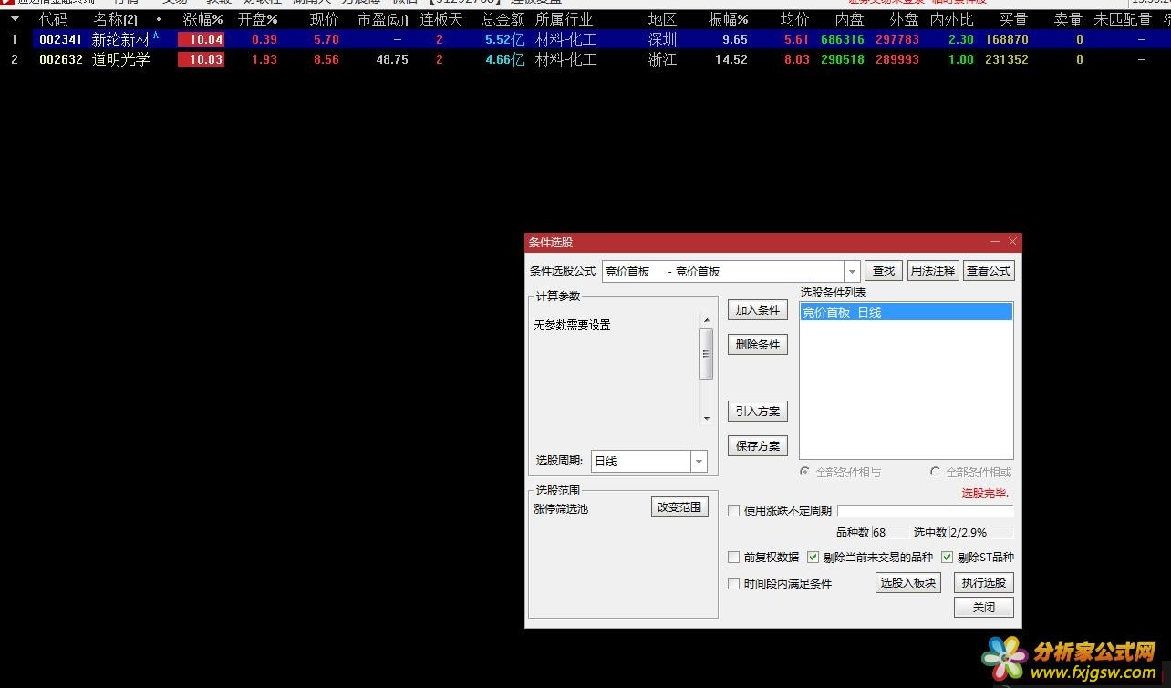Image resolution: width=1171 pixels, height=688 pixels.
Task: Sort by 连板天 column header
Action: (441, 19)
